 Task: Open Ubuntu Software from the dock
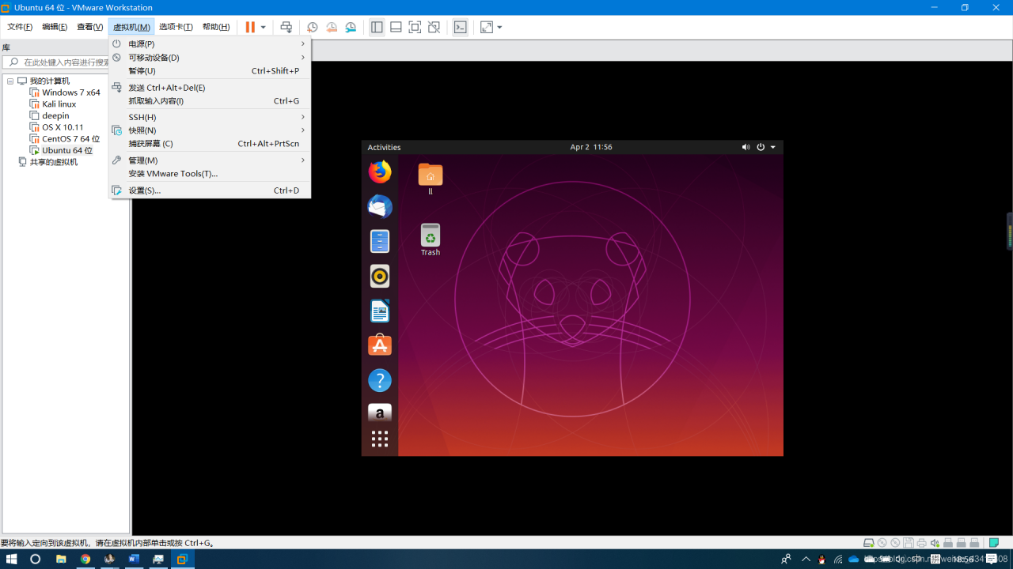click(x=380, y=345)
